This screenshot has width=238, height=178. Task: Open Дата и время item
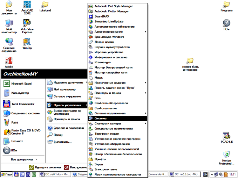pos(118,42)
